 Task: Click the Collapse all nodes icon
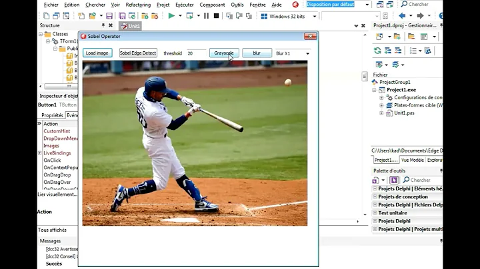pos(398,51)
